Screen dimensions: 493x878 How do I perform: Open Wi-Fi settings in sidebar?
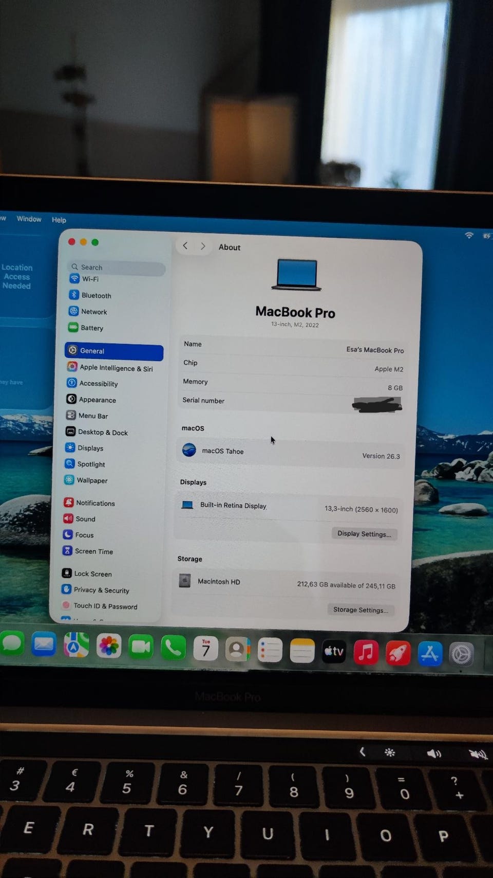tap(84, 279)
